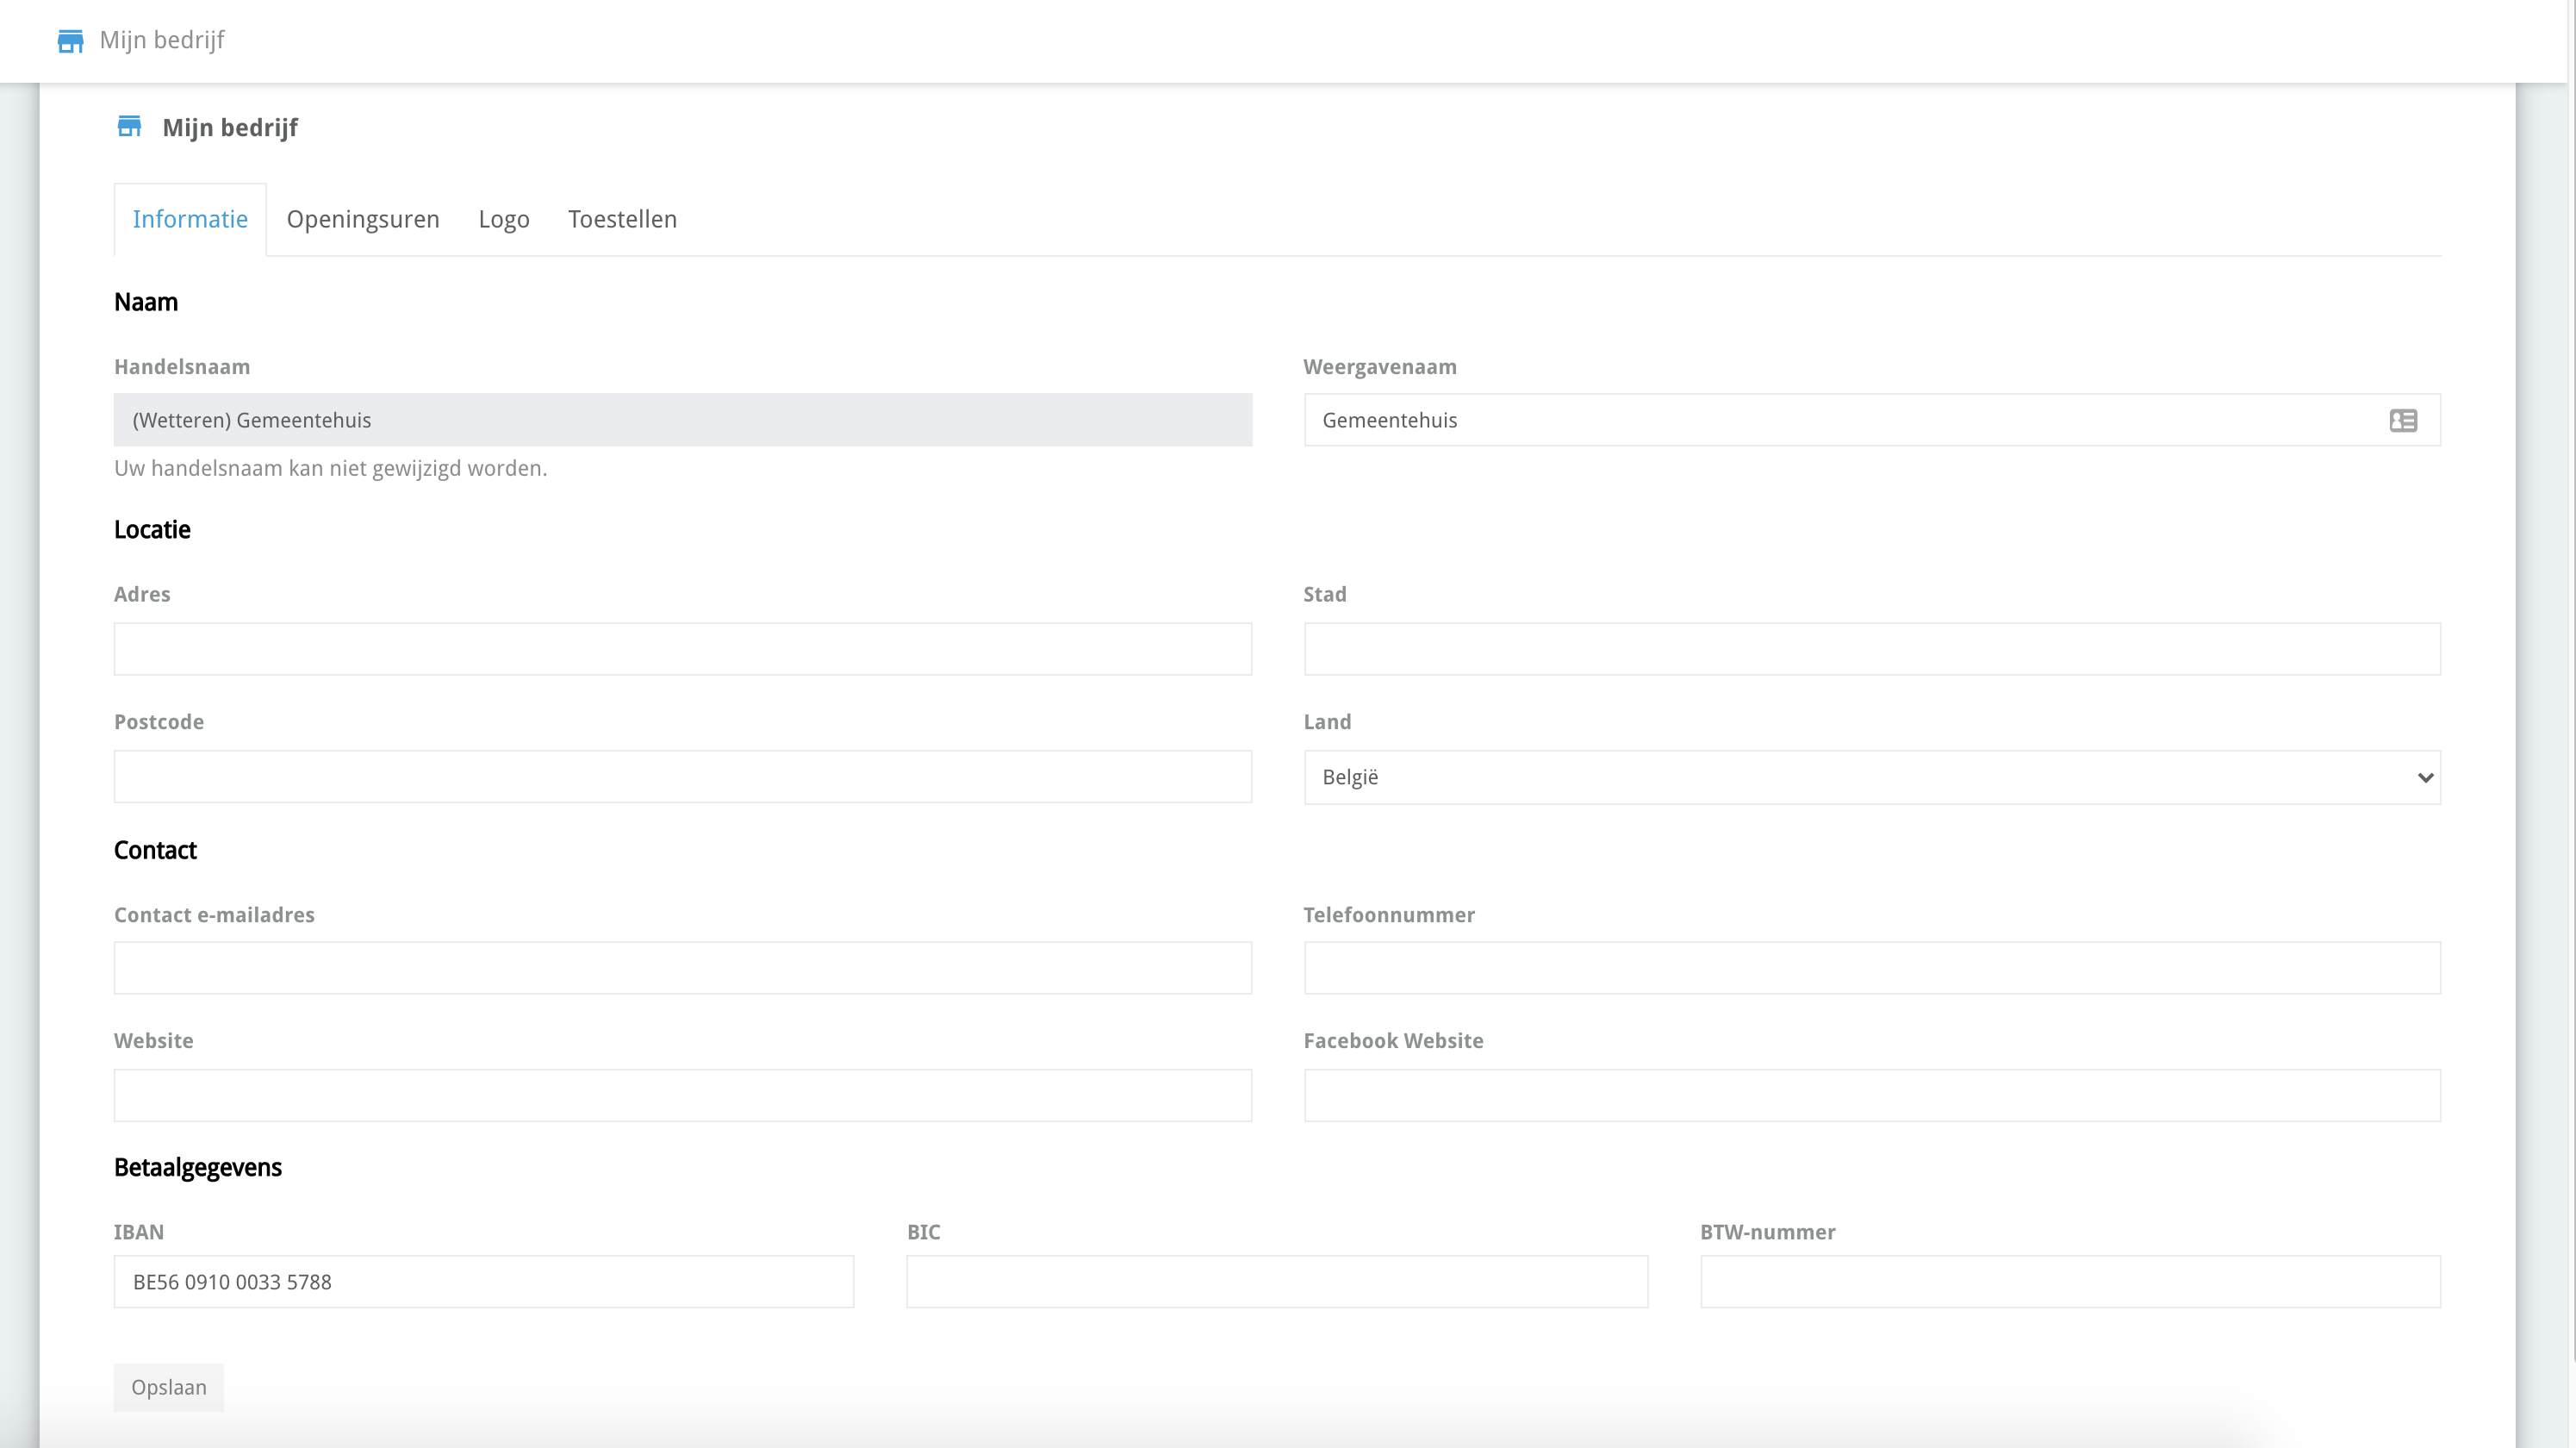Image resolution: width=2576 pixels, height=1448 pixels.
Task: Switch to the Openingsuren tab
Action: 363,219
